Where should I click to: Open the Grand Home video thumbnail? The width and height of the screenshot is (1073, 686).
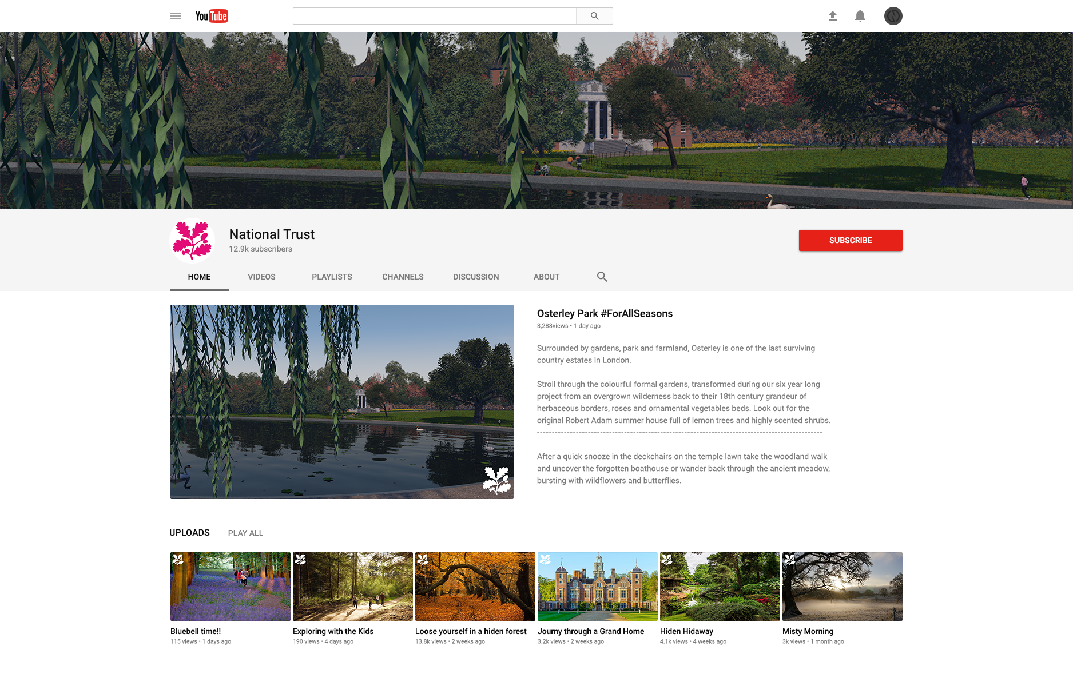(598, 587)
